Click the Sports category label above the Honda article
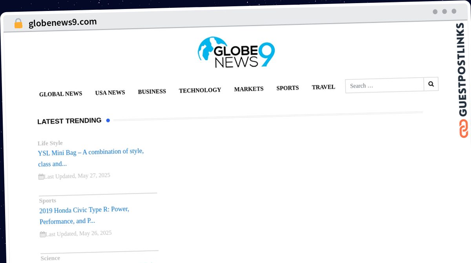Viewport: 471px width, 263px height. click(x=47, y=201)
